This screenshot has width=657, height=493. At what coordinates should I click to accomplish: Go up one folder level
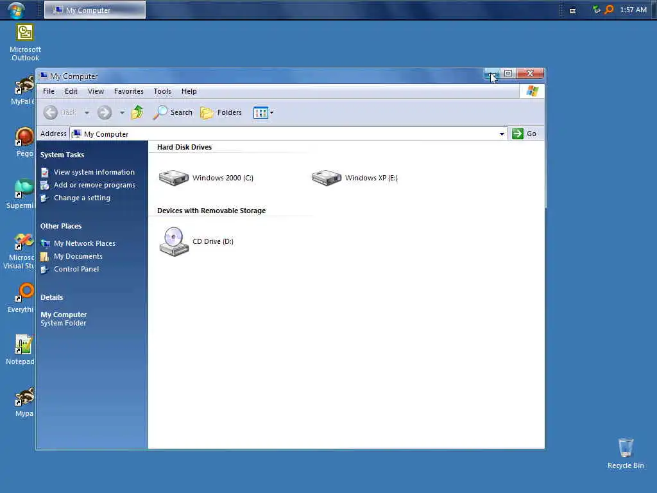coord(137,112)
